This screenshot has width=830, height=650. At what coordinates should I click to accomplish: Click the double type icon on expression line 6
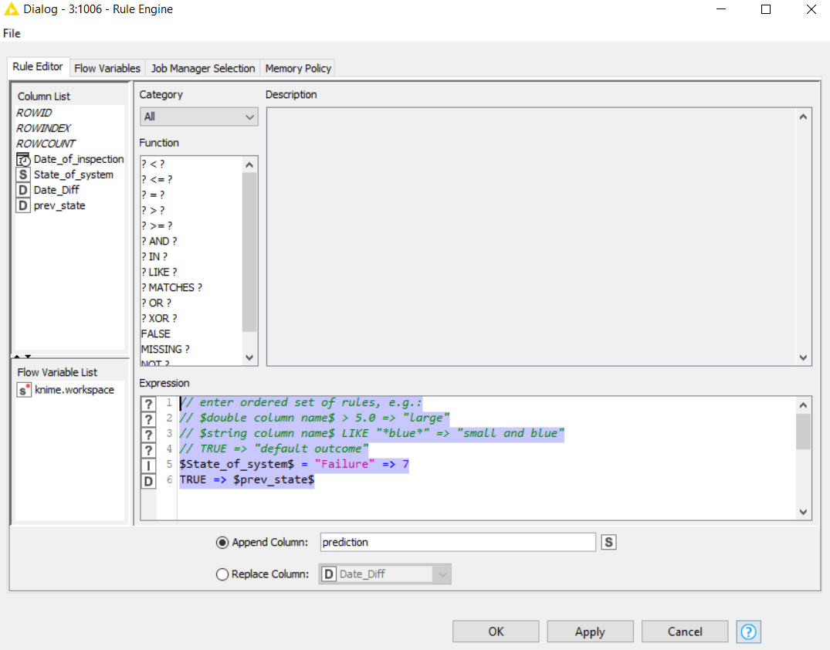point(149,481)
